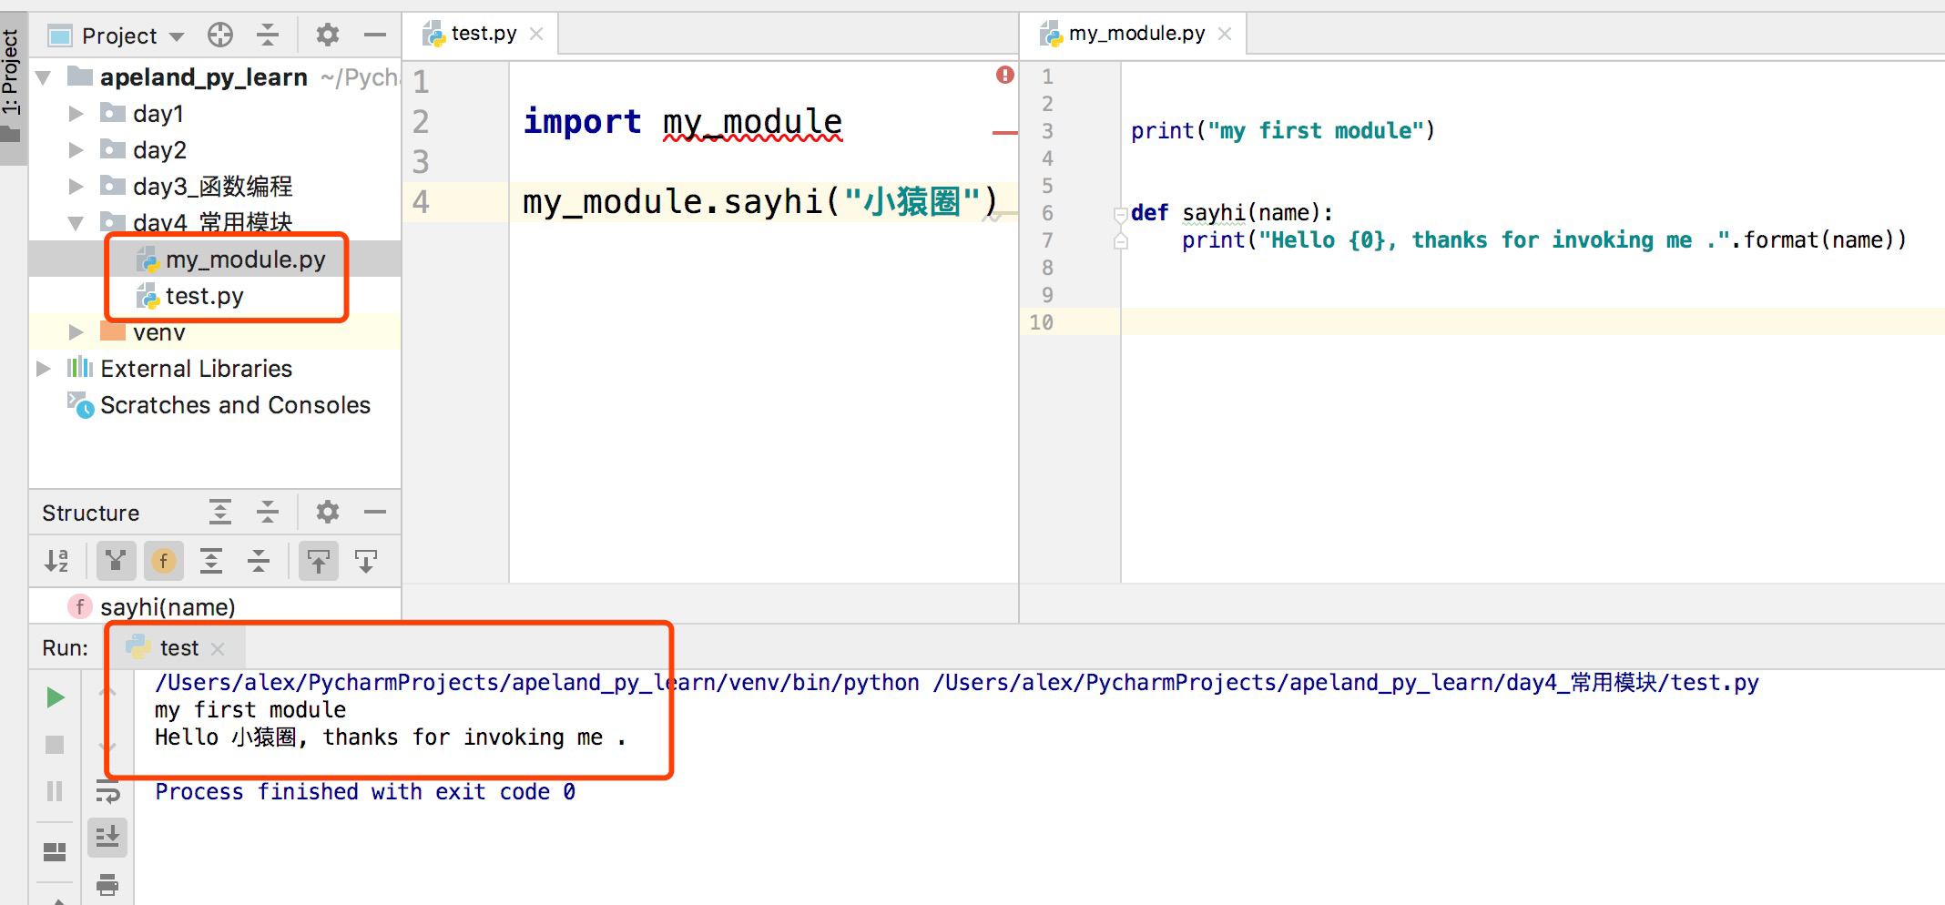
Task: Select the venv folder
Action: (142, 332)
